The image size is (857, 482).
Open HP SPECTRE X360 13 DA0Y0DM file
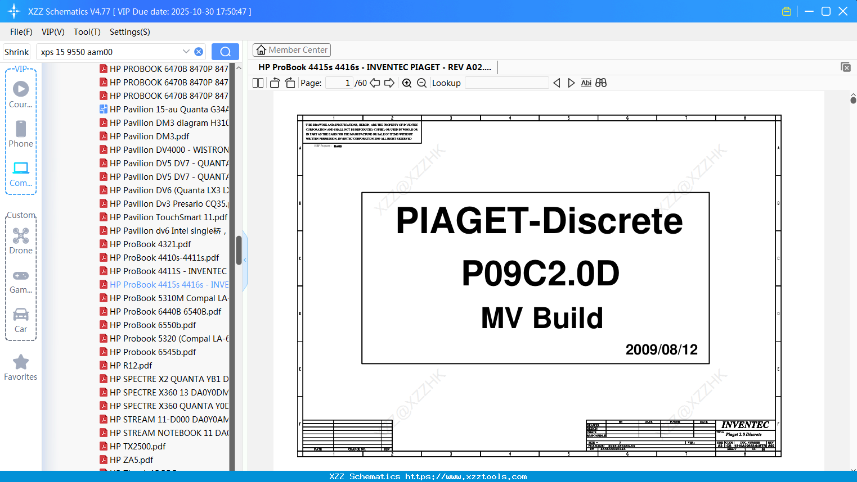point(164,393)
